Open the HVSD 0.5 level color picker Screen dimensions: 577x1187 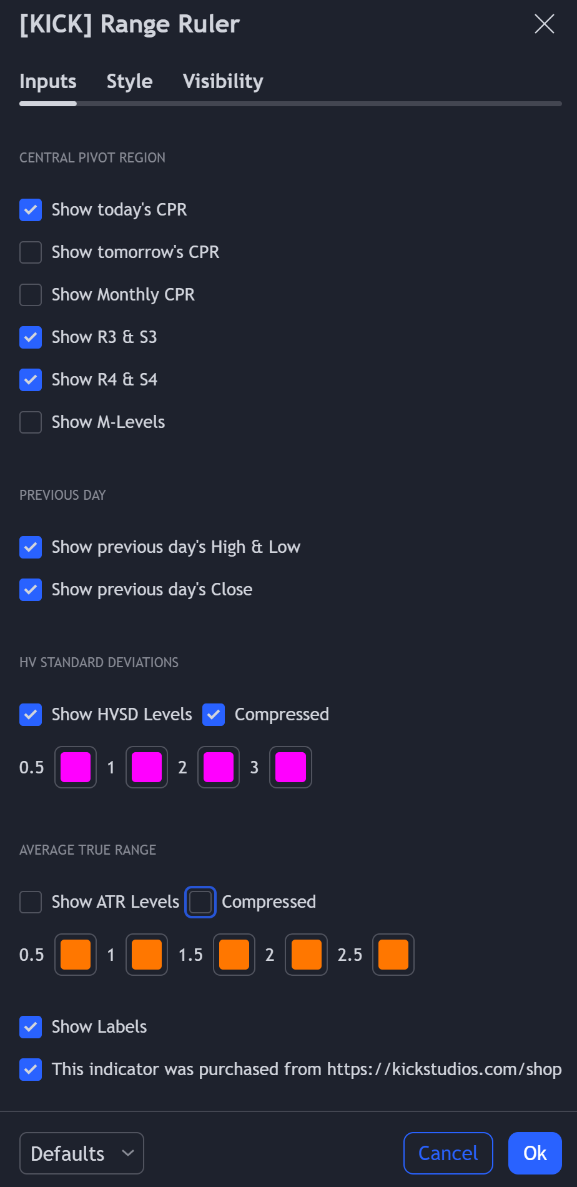(75, 767)
